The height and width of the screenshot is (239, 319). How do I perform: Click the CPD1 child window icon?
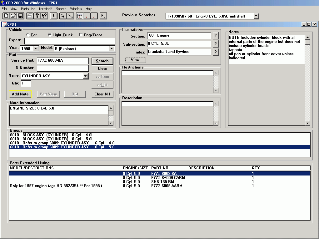point(4,24)
